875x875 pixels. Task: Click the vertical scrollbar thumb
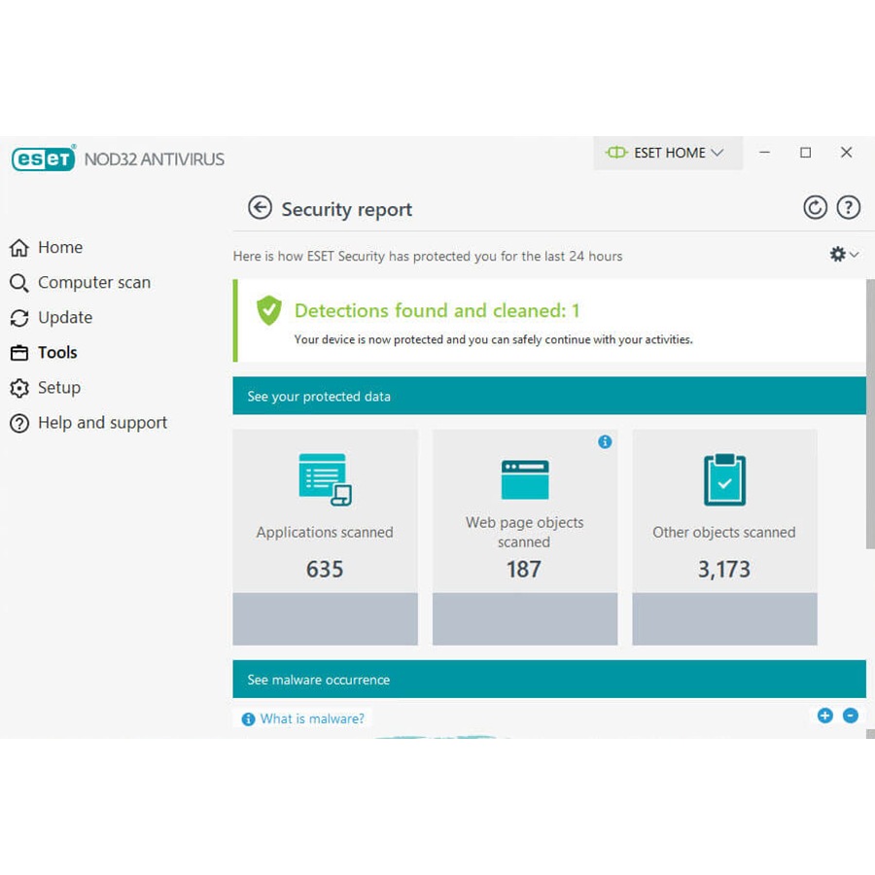(870, 413)
